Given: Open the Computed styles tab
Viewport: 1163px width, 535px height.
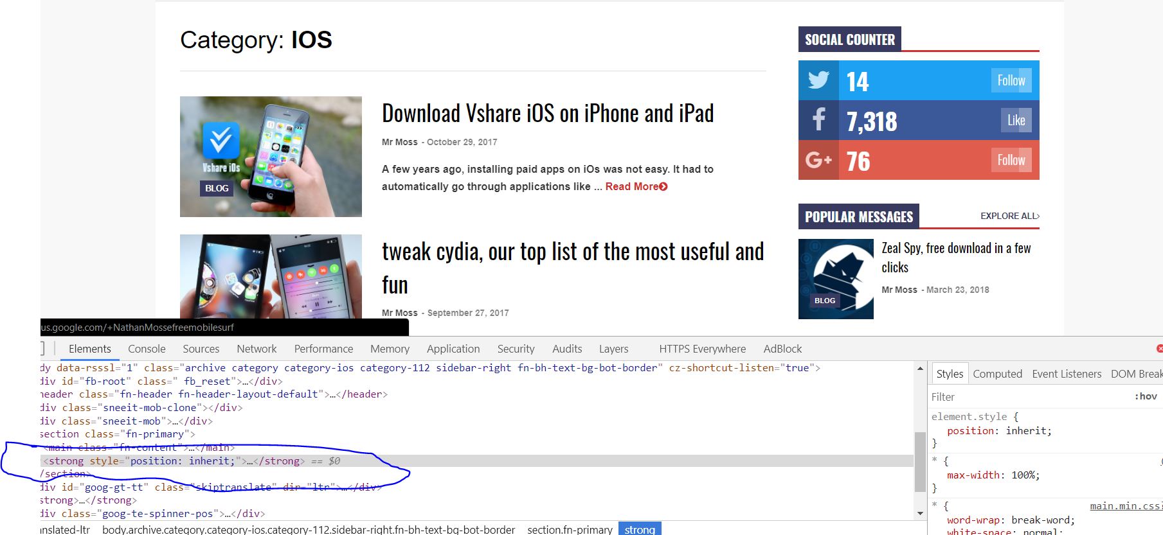Looking at the screenshot, I should (997, 374).
